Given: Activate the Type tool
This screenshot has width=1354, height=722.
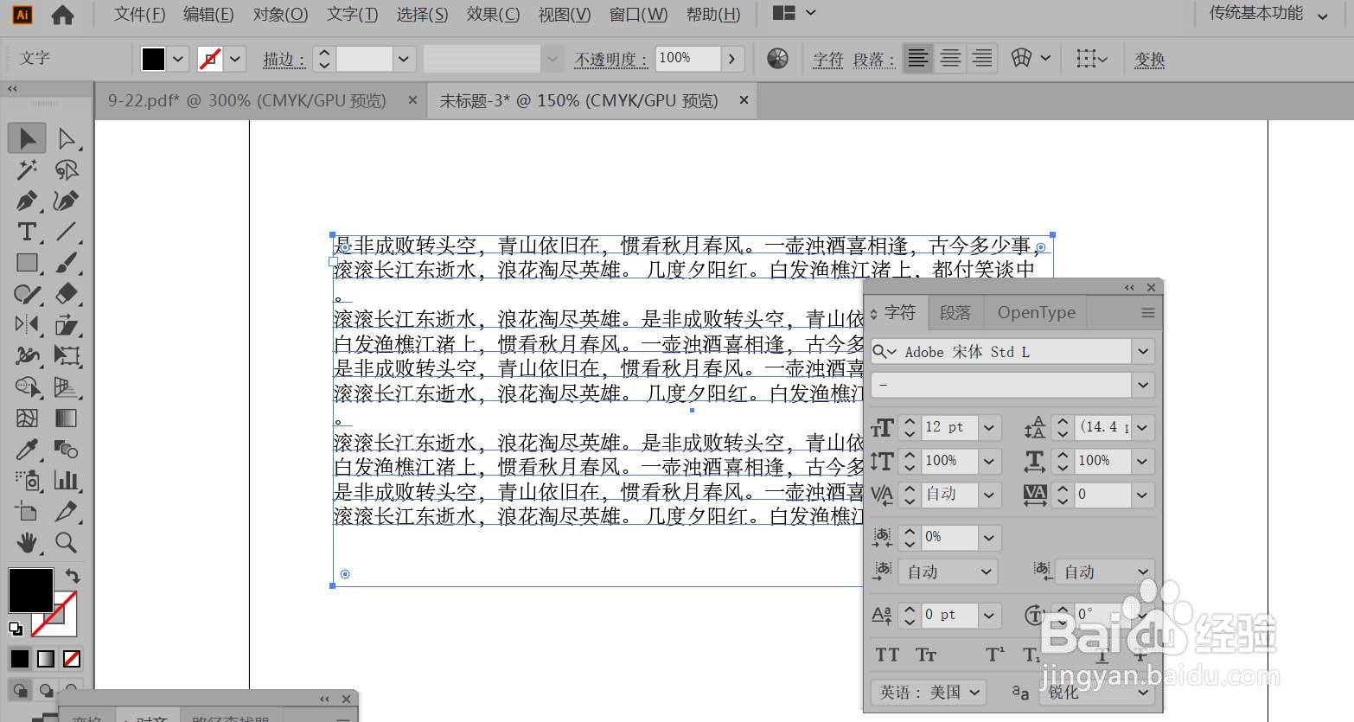Looking at the screenshot, I should click(x=26, y=232).
